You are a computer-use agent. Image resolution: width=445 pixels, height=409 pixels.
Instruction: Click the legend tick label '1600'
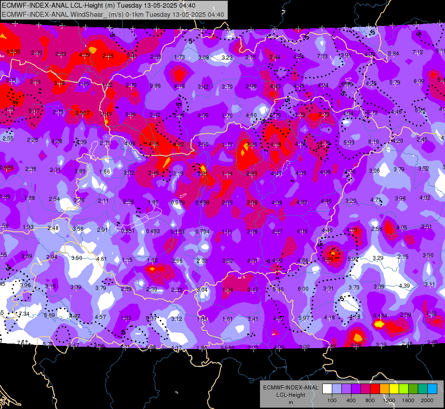tap(408, 400)
